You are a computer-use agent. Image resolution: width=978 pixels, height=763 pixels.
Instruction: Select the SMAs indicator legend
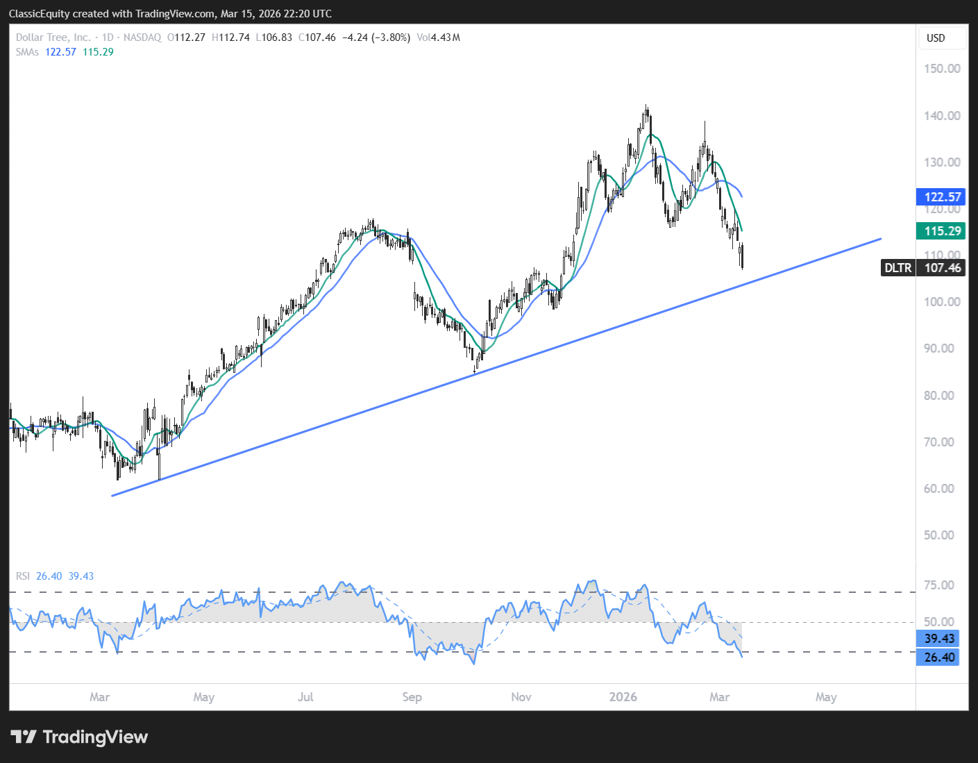point(27,52)
